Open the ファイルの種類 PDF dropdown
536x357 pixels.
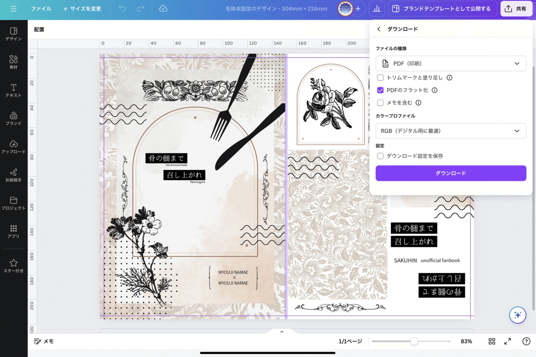click(x=451, y=63)
